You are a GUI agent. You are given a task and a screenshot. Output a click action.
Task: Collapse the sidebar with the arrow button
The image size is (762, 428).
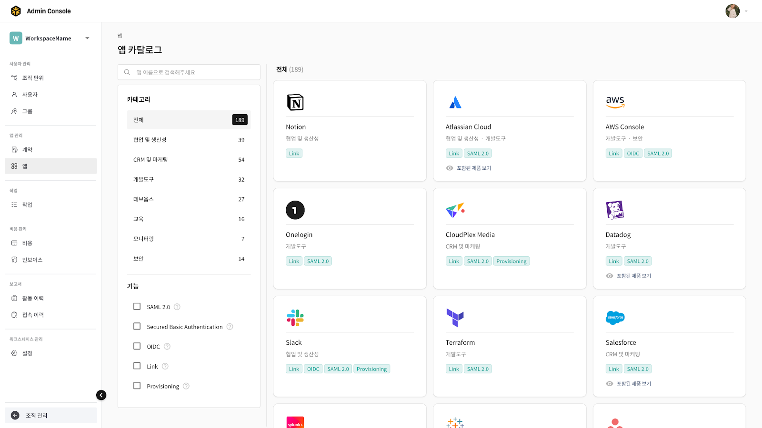[101, 395]
